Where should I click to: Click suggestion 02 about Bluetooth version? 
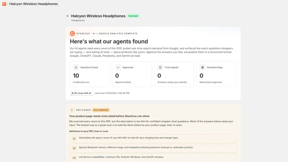tap(153, 148)
